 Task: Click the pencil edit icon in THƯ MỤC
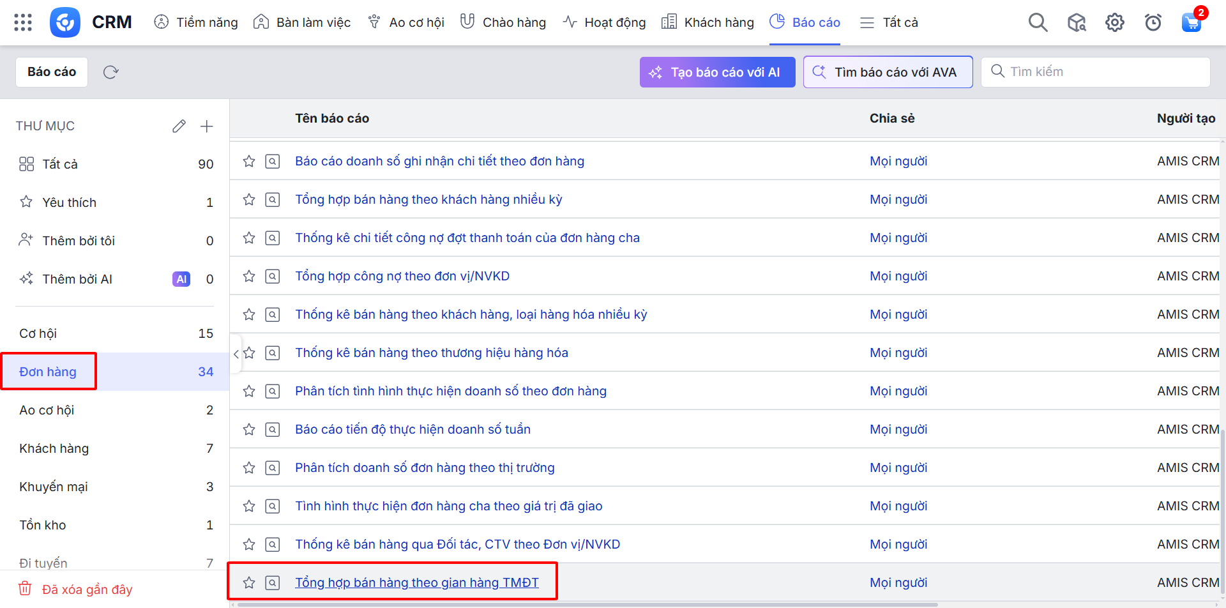click(179, 126)
